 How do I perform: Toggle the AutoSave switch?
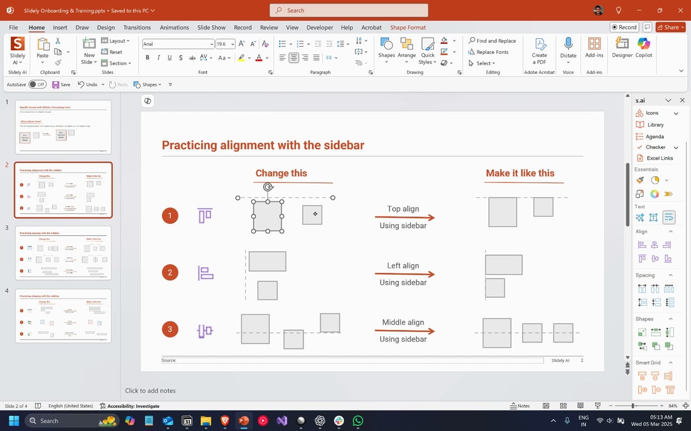coord(38,85)
